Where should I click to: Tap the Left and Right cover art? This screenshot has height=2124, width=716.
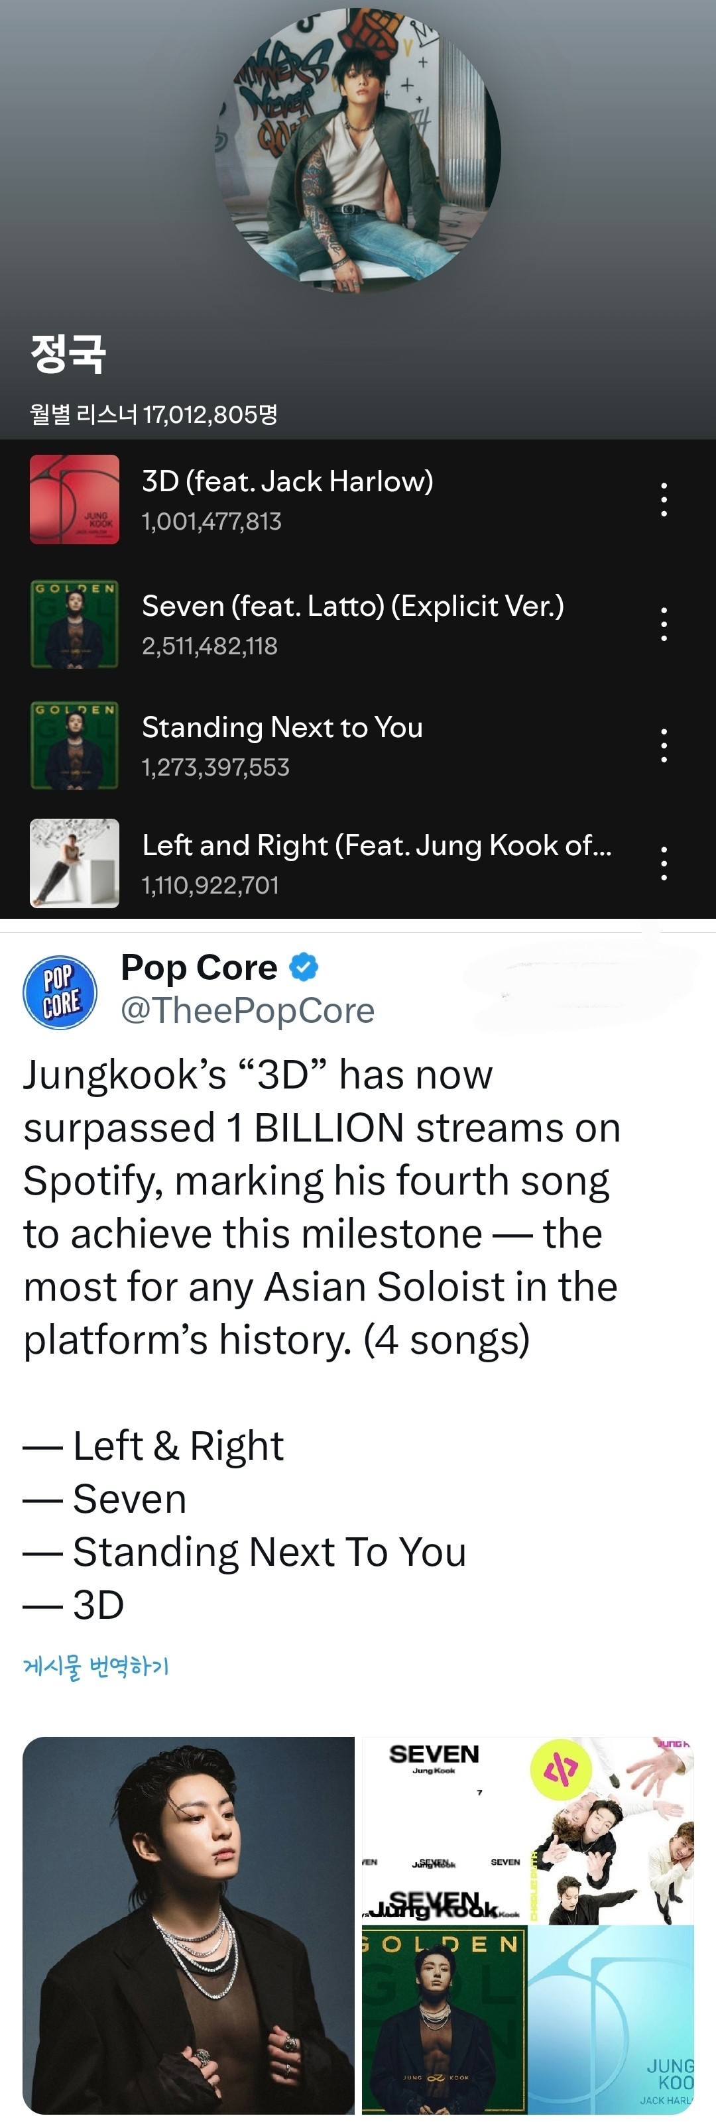(x=74, y=863)
